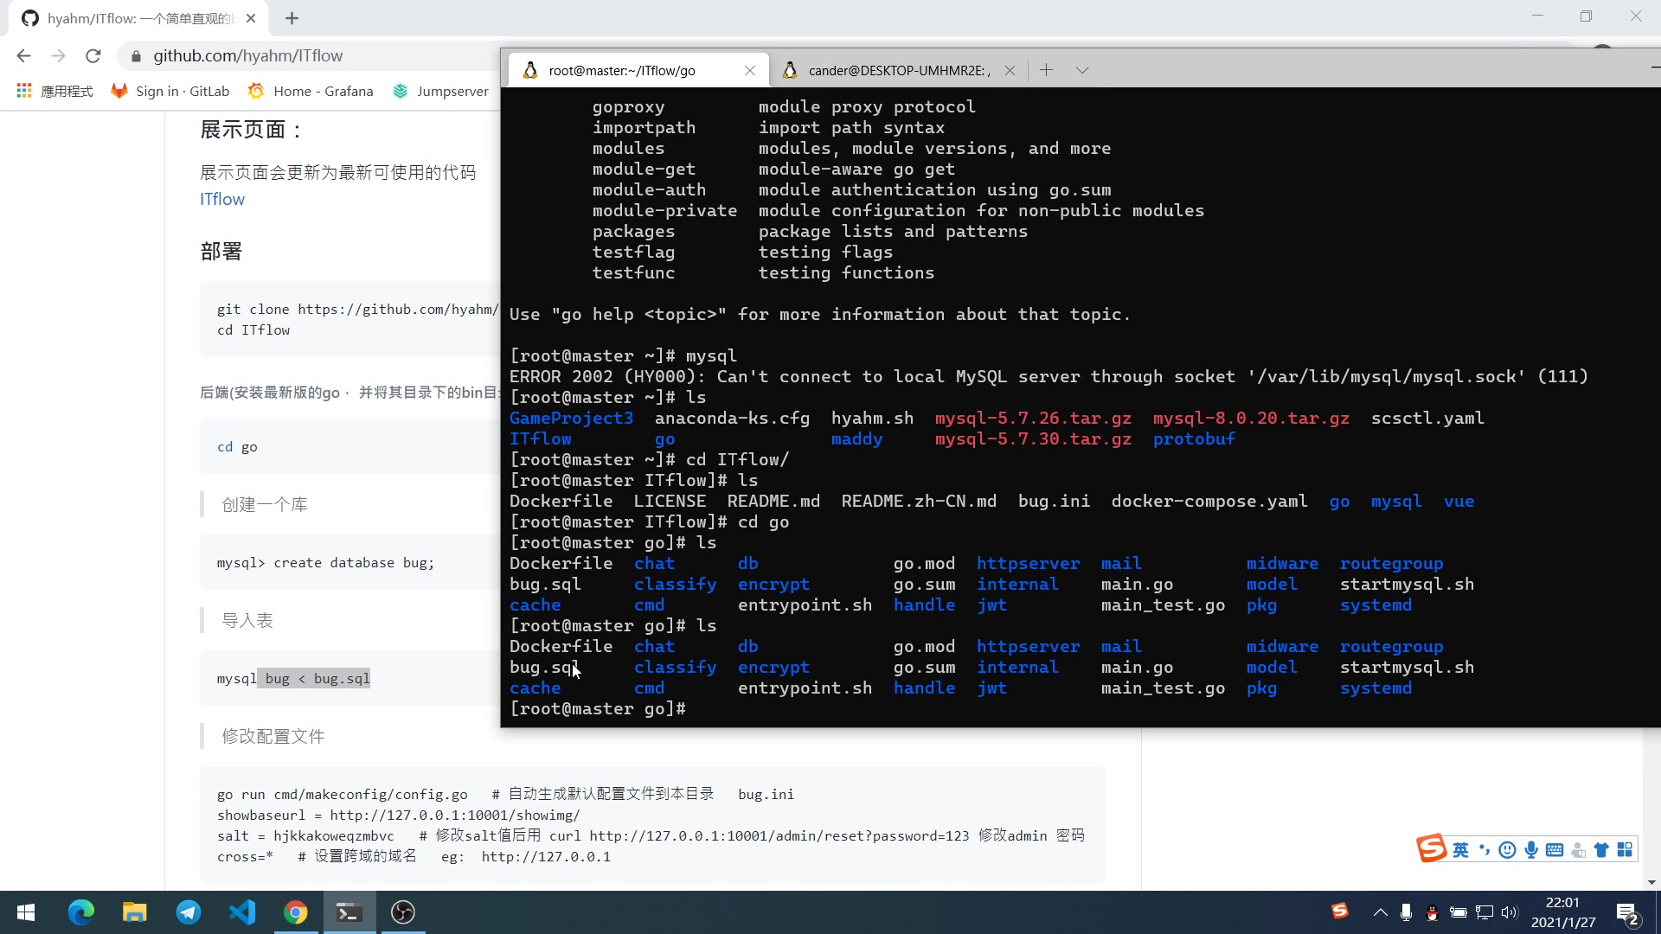1661x934 pixels.
Task: Click the 'mysql> create database bug;' code line
Action: 325,563
